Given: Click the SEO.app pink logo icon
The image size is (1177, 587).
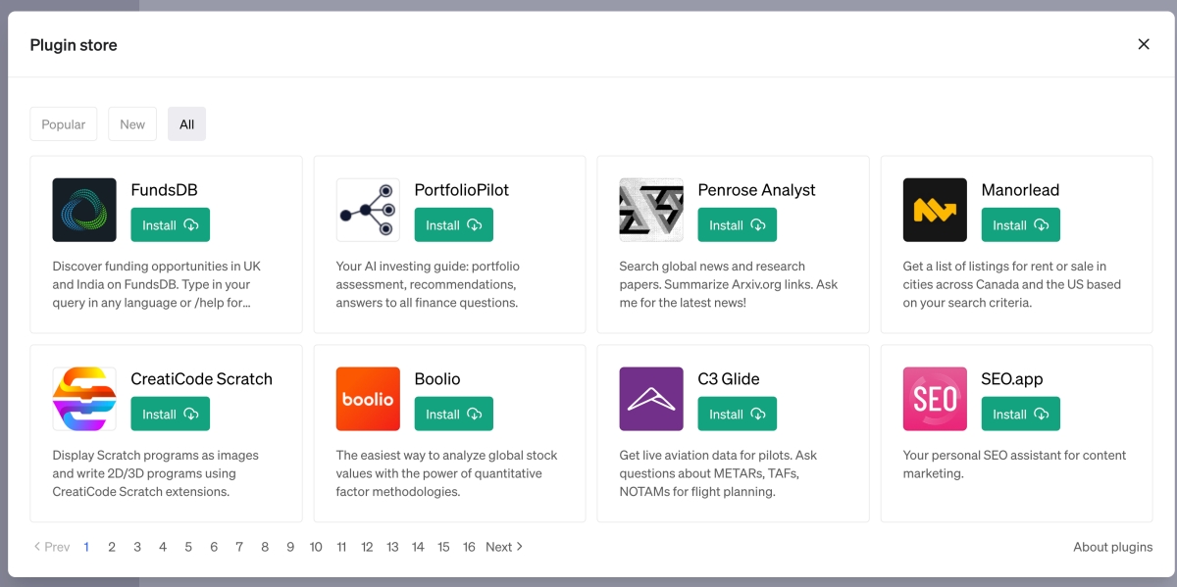Looking at the screenshot, I should [x=935, y=399].
